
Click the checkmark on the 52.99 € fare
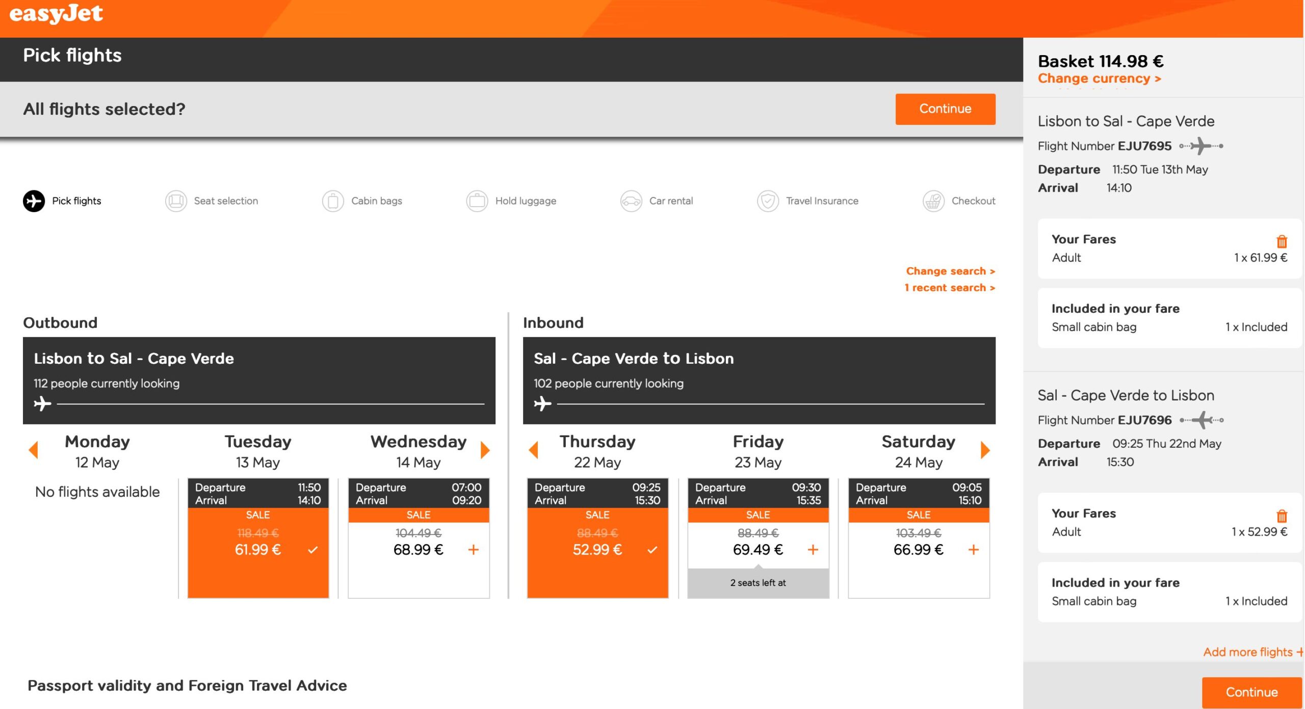652,550
